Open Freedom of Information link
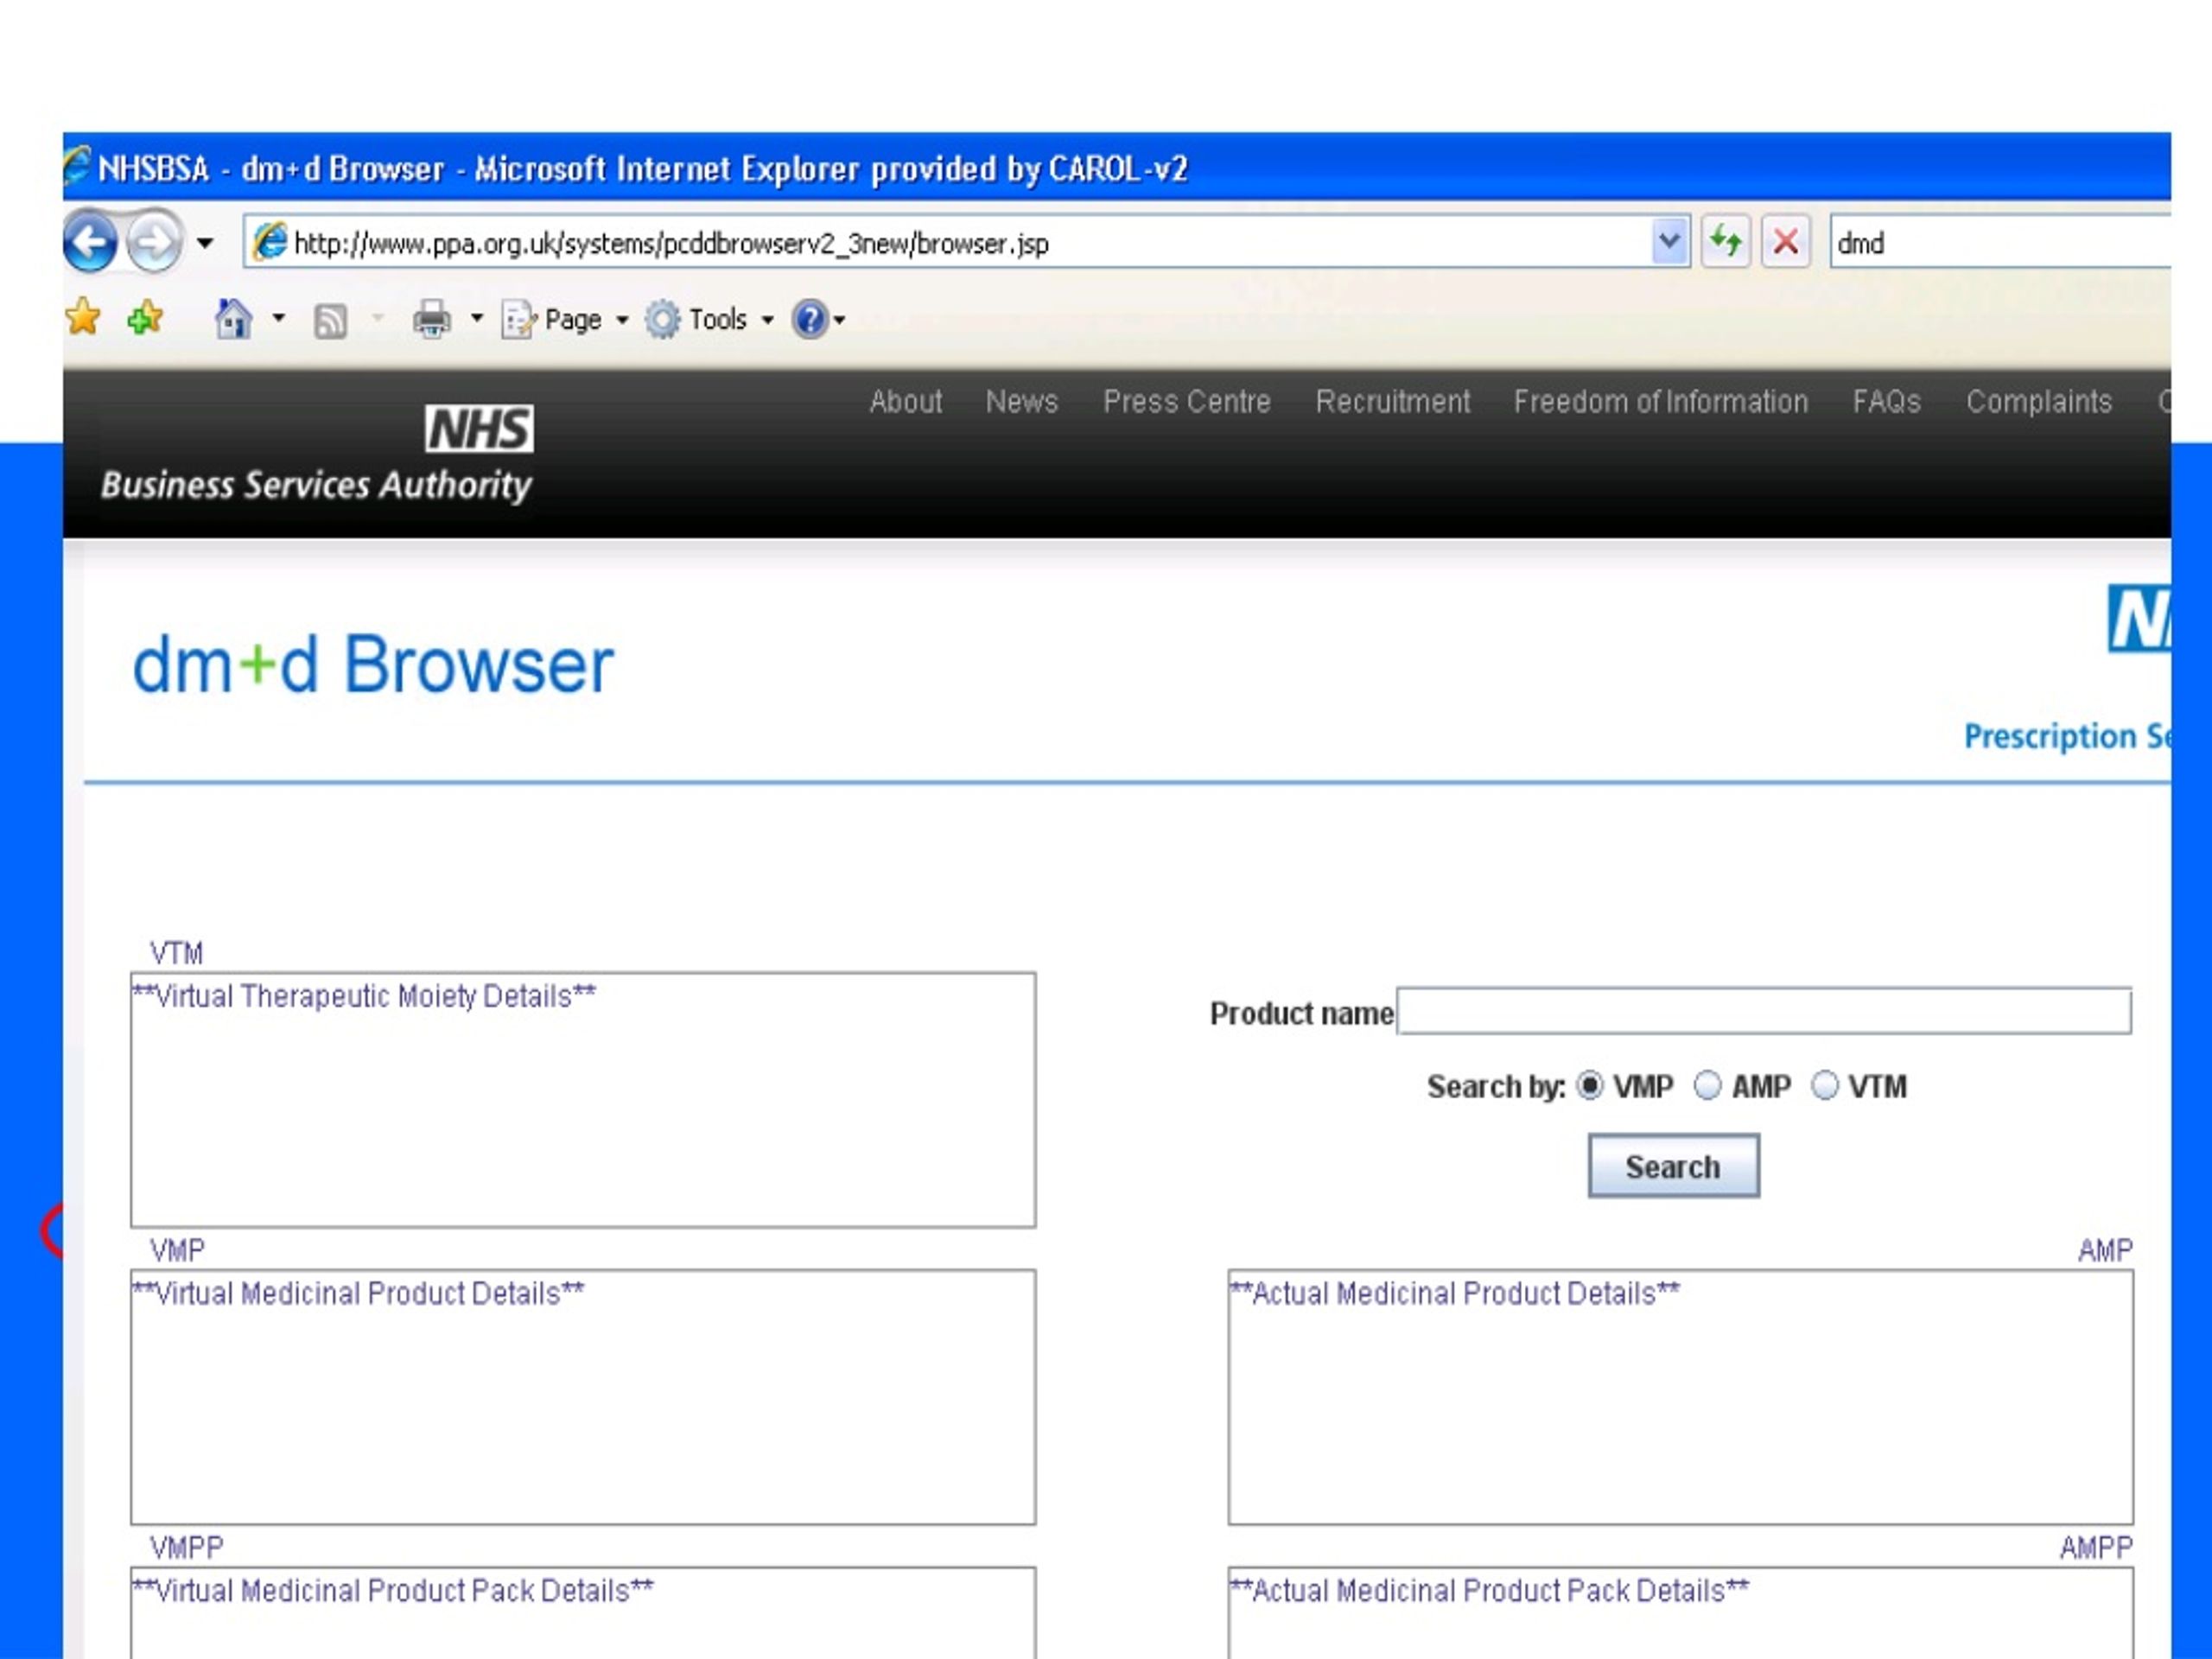The height and width of the screenshot is (1659, 2212). (x=1660, y=401)
